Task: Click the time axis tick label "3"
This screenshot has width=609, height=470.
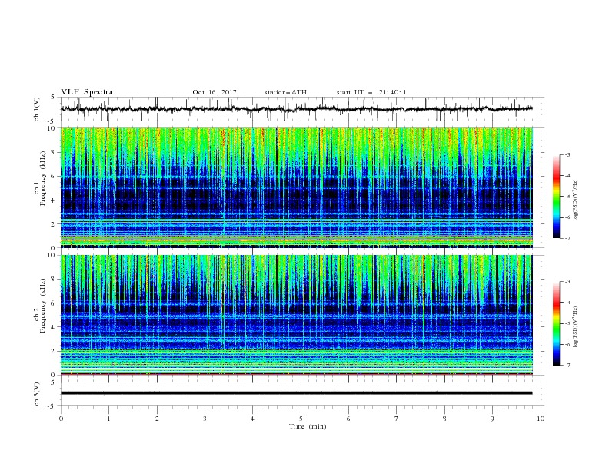Action: (x=205, y=419)
